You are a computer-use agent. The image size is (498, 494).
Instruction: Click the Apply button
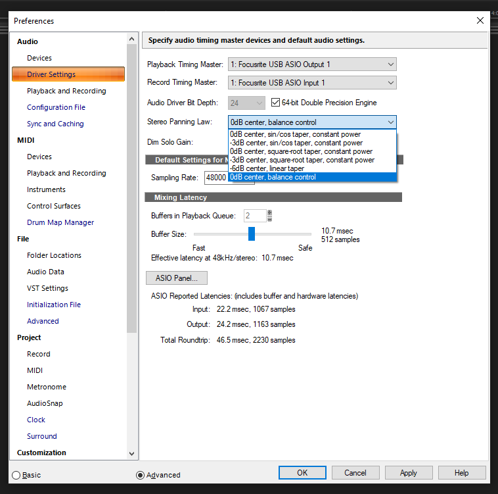point(408,473)
